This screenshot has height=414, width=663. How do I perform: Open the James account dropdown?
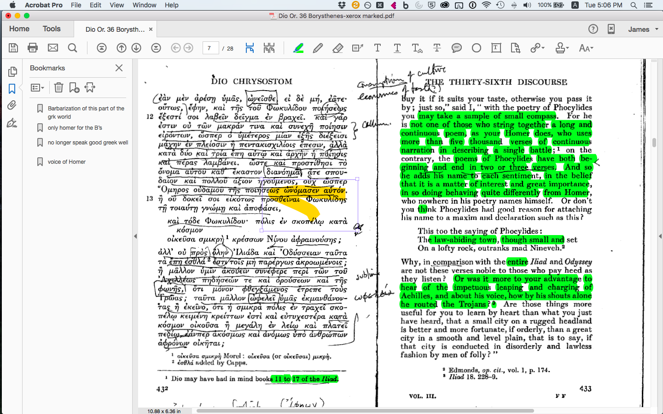(x=643, y=29)
